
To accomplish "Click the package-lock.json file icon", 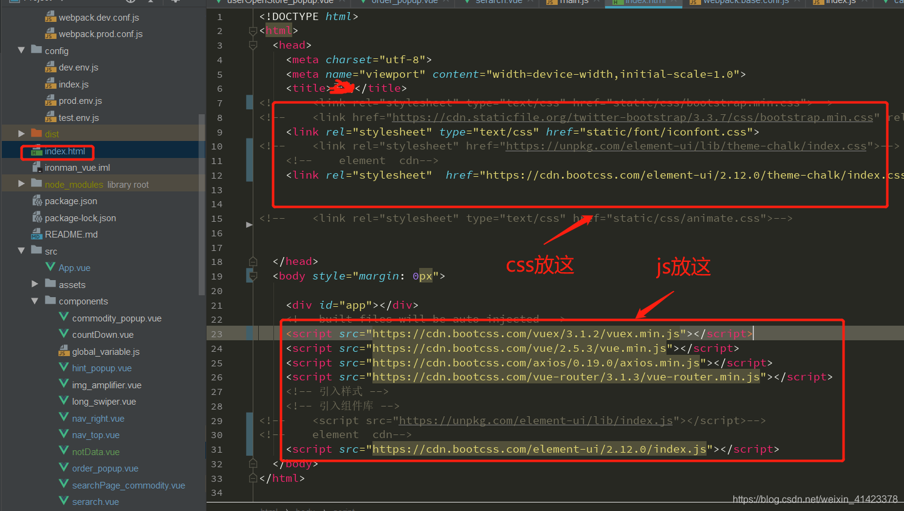I will (x=36, y=218).
